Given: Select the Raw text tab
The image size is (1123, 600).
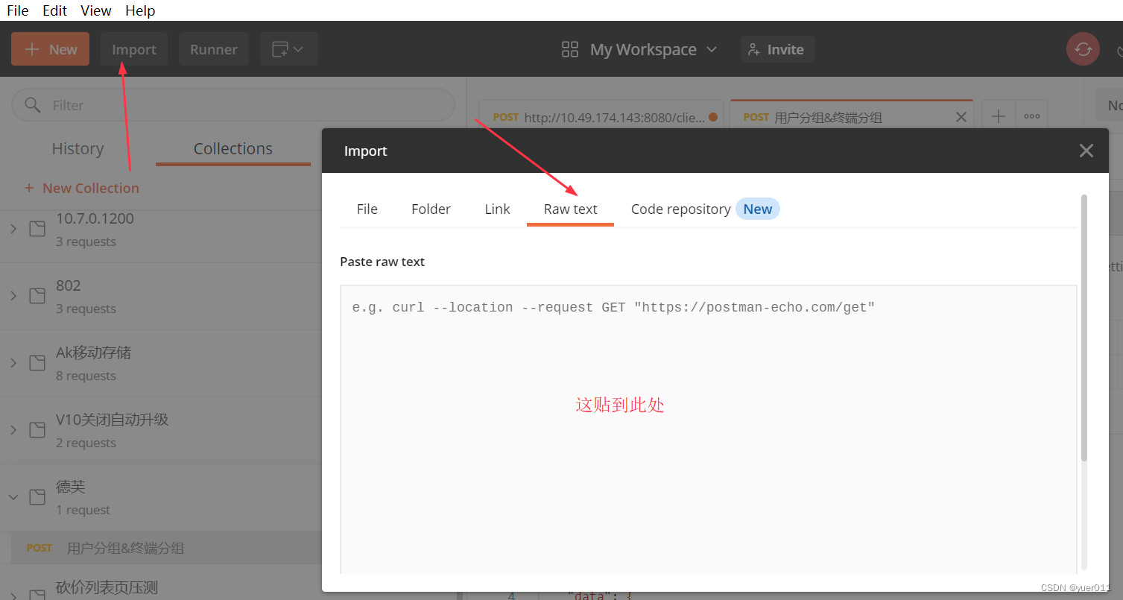Looking at the screenshot, I should click(570, 209).
